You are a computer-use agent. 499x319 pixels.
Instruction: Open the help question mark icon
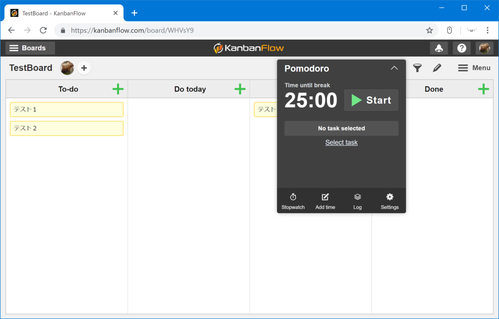(462, 48)
